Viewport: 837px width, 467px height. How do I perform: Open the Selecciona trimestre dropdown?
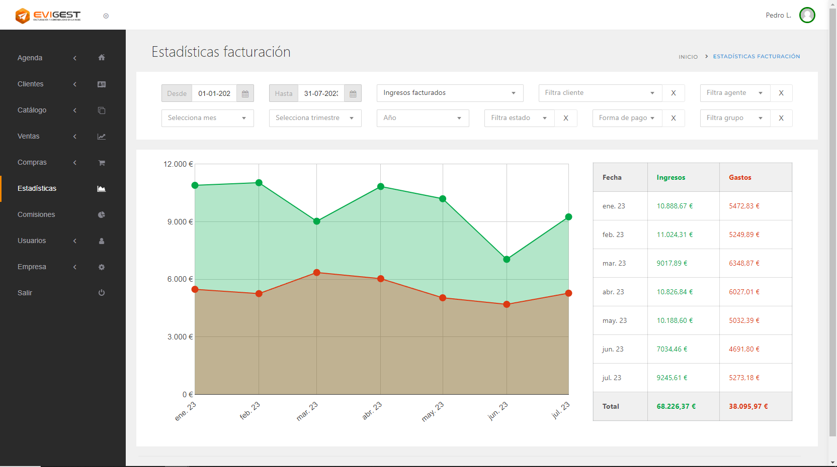(315, 118)
